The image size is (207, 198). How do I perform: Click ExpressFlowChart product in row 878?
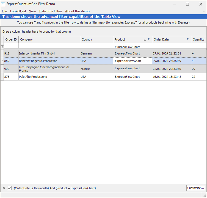point(133,77)
